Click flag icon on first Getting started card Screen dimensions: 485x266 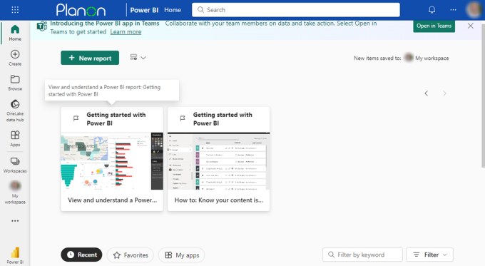point(76,118)
